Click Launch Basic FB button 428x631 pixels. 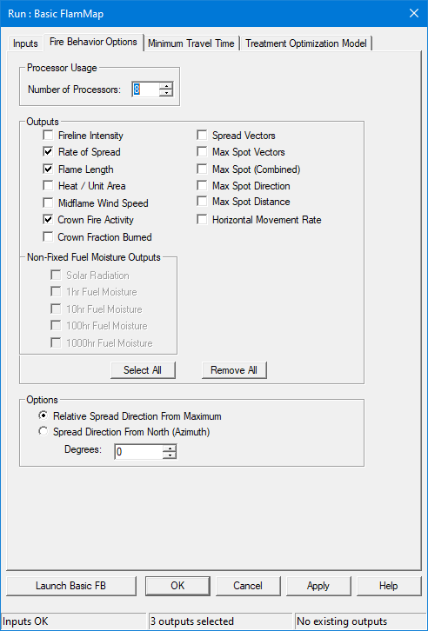(71, 586)
